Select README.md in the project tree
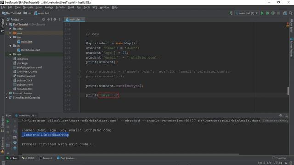 coord(23,89)
